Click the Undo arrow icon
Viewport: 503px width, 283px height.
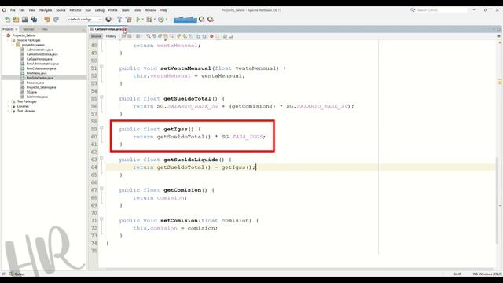click(x=47, y=19)
